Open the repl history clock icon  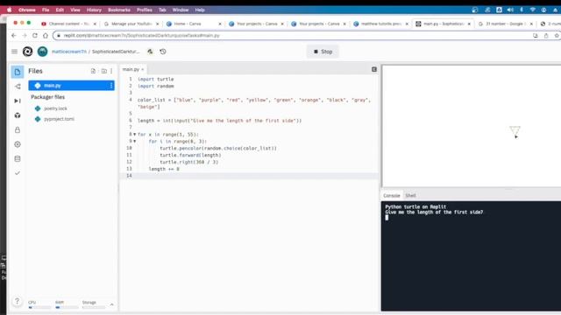[163, 52]
